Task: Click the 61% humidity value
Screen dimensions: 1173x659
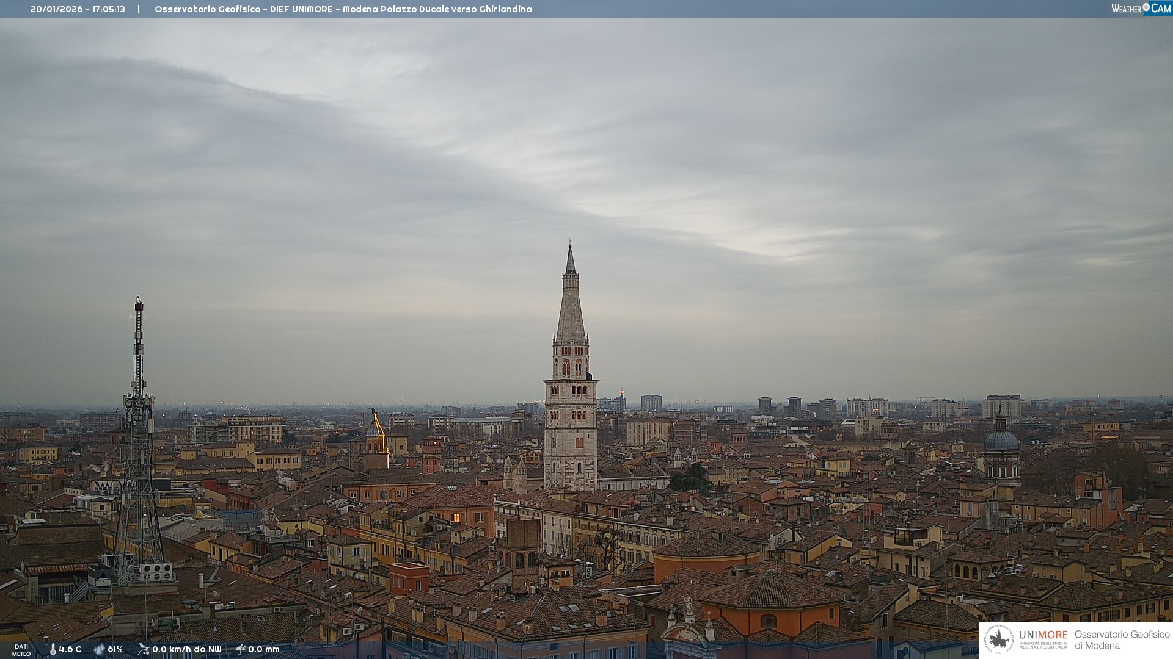Action: coord(115,649)
